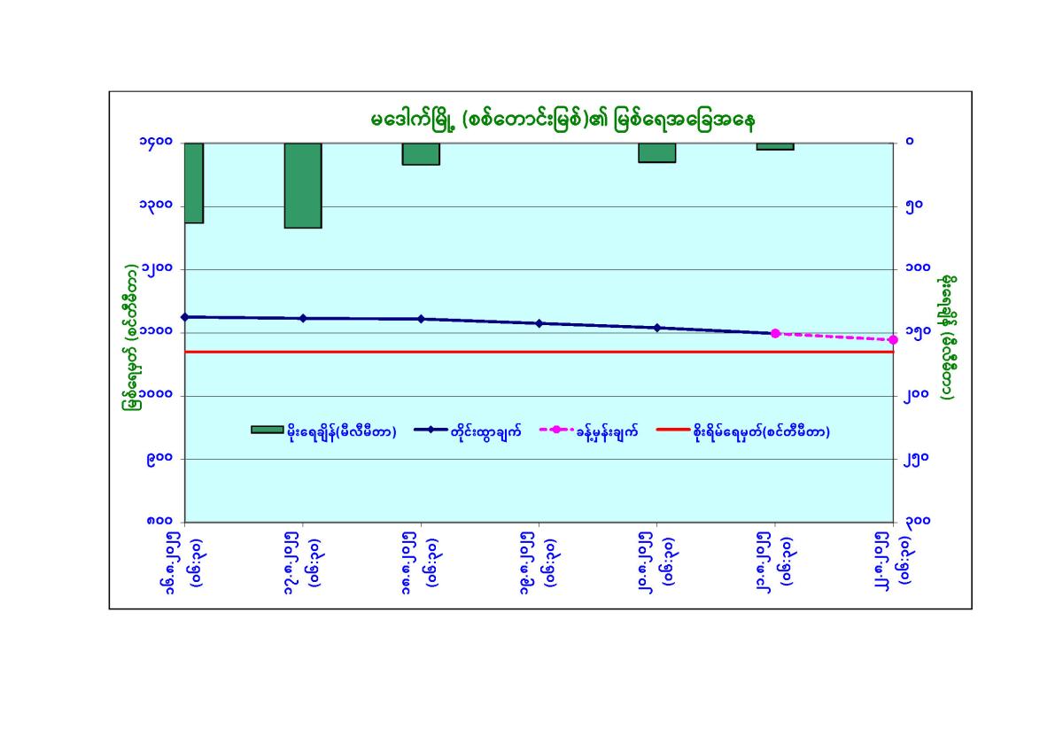
Task: Click the rainfall bar for ၁၆.၈.၂၀၂၅
Action: pyautogui.click(x=194, y=182)
